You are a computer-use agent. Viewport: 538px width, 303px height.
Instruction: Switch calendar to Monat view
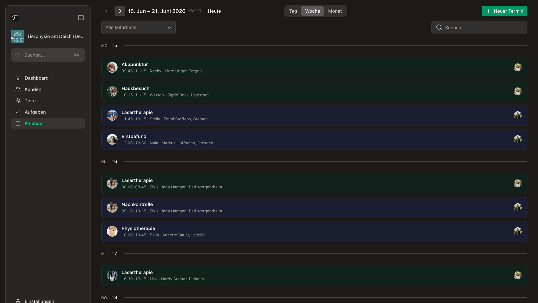[x=335, y=11]
